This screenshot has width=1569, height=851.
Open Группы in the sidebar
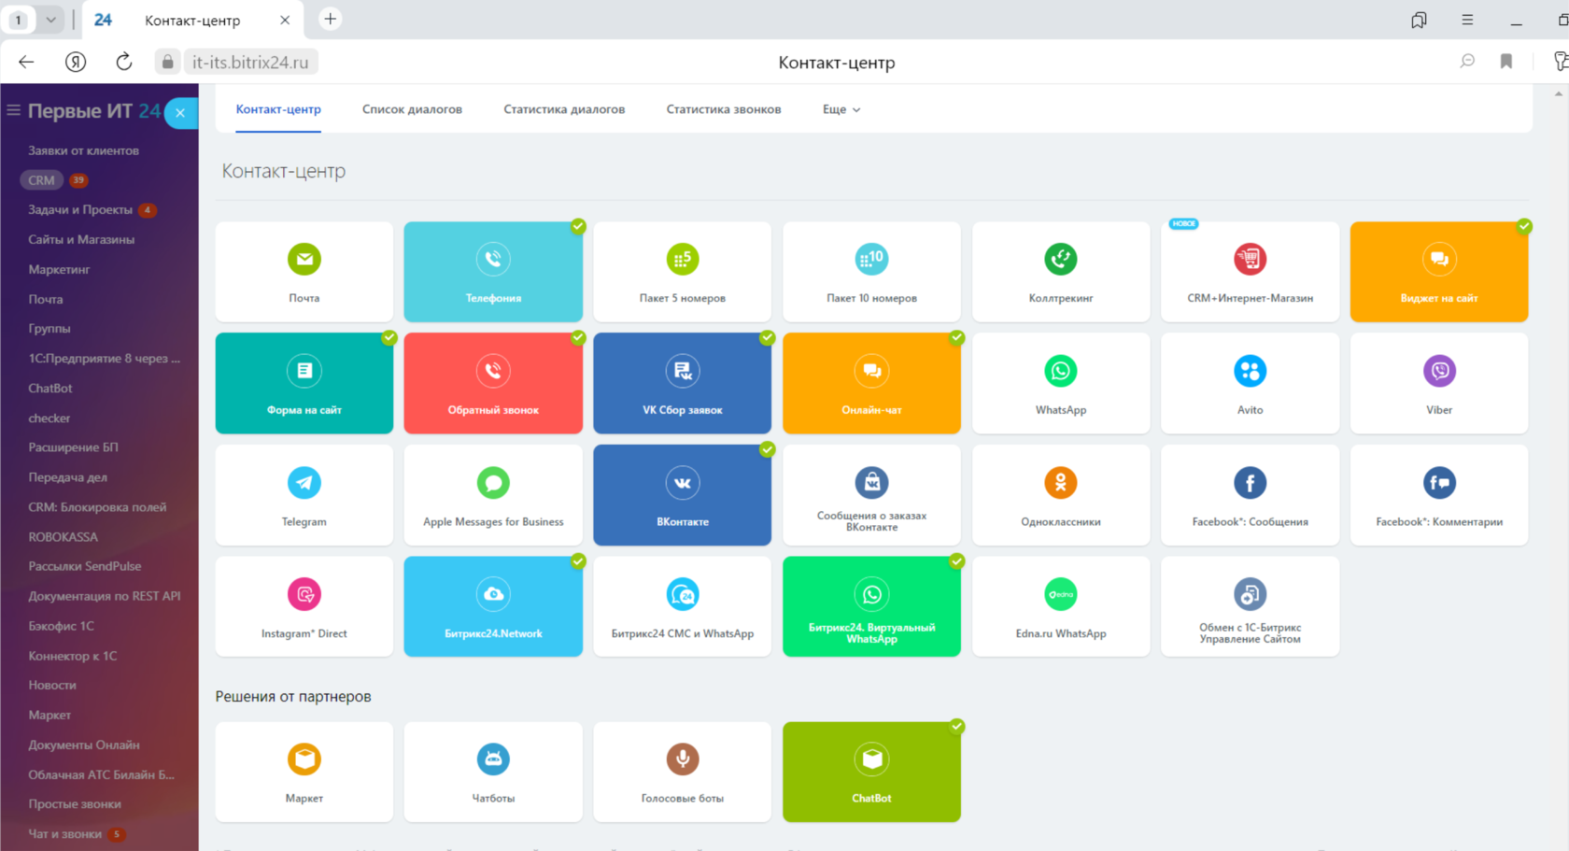pos(49,329)
